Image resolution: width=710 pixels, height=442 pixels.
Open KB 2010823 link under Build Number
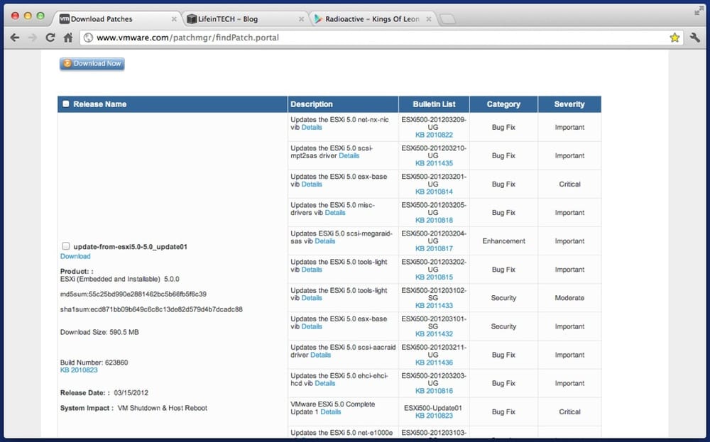click(79, 370)
